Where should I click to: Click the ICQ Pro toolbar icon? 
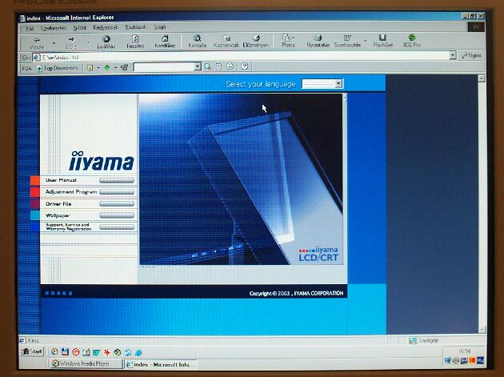click(x=412, y=38)
